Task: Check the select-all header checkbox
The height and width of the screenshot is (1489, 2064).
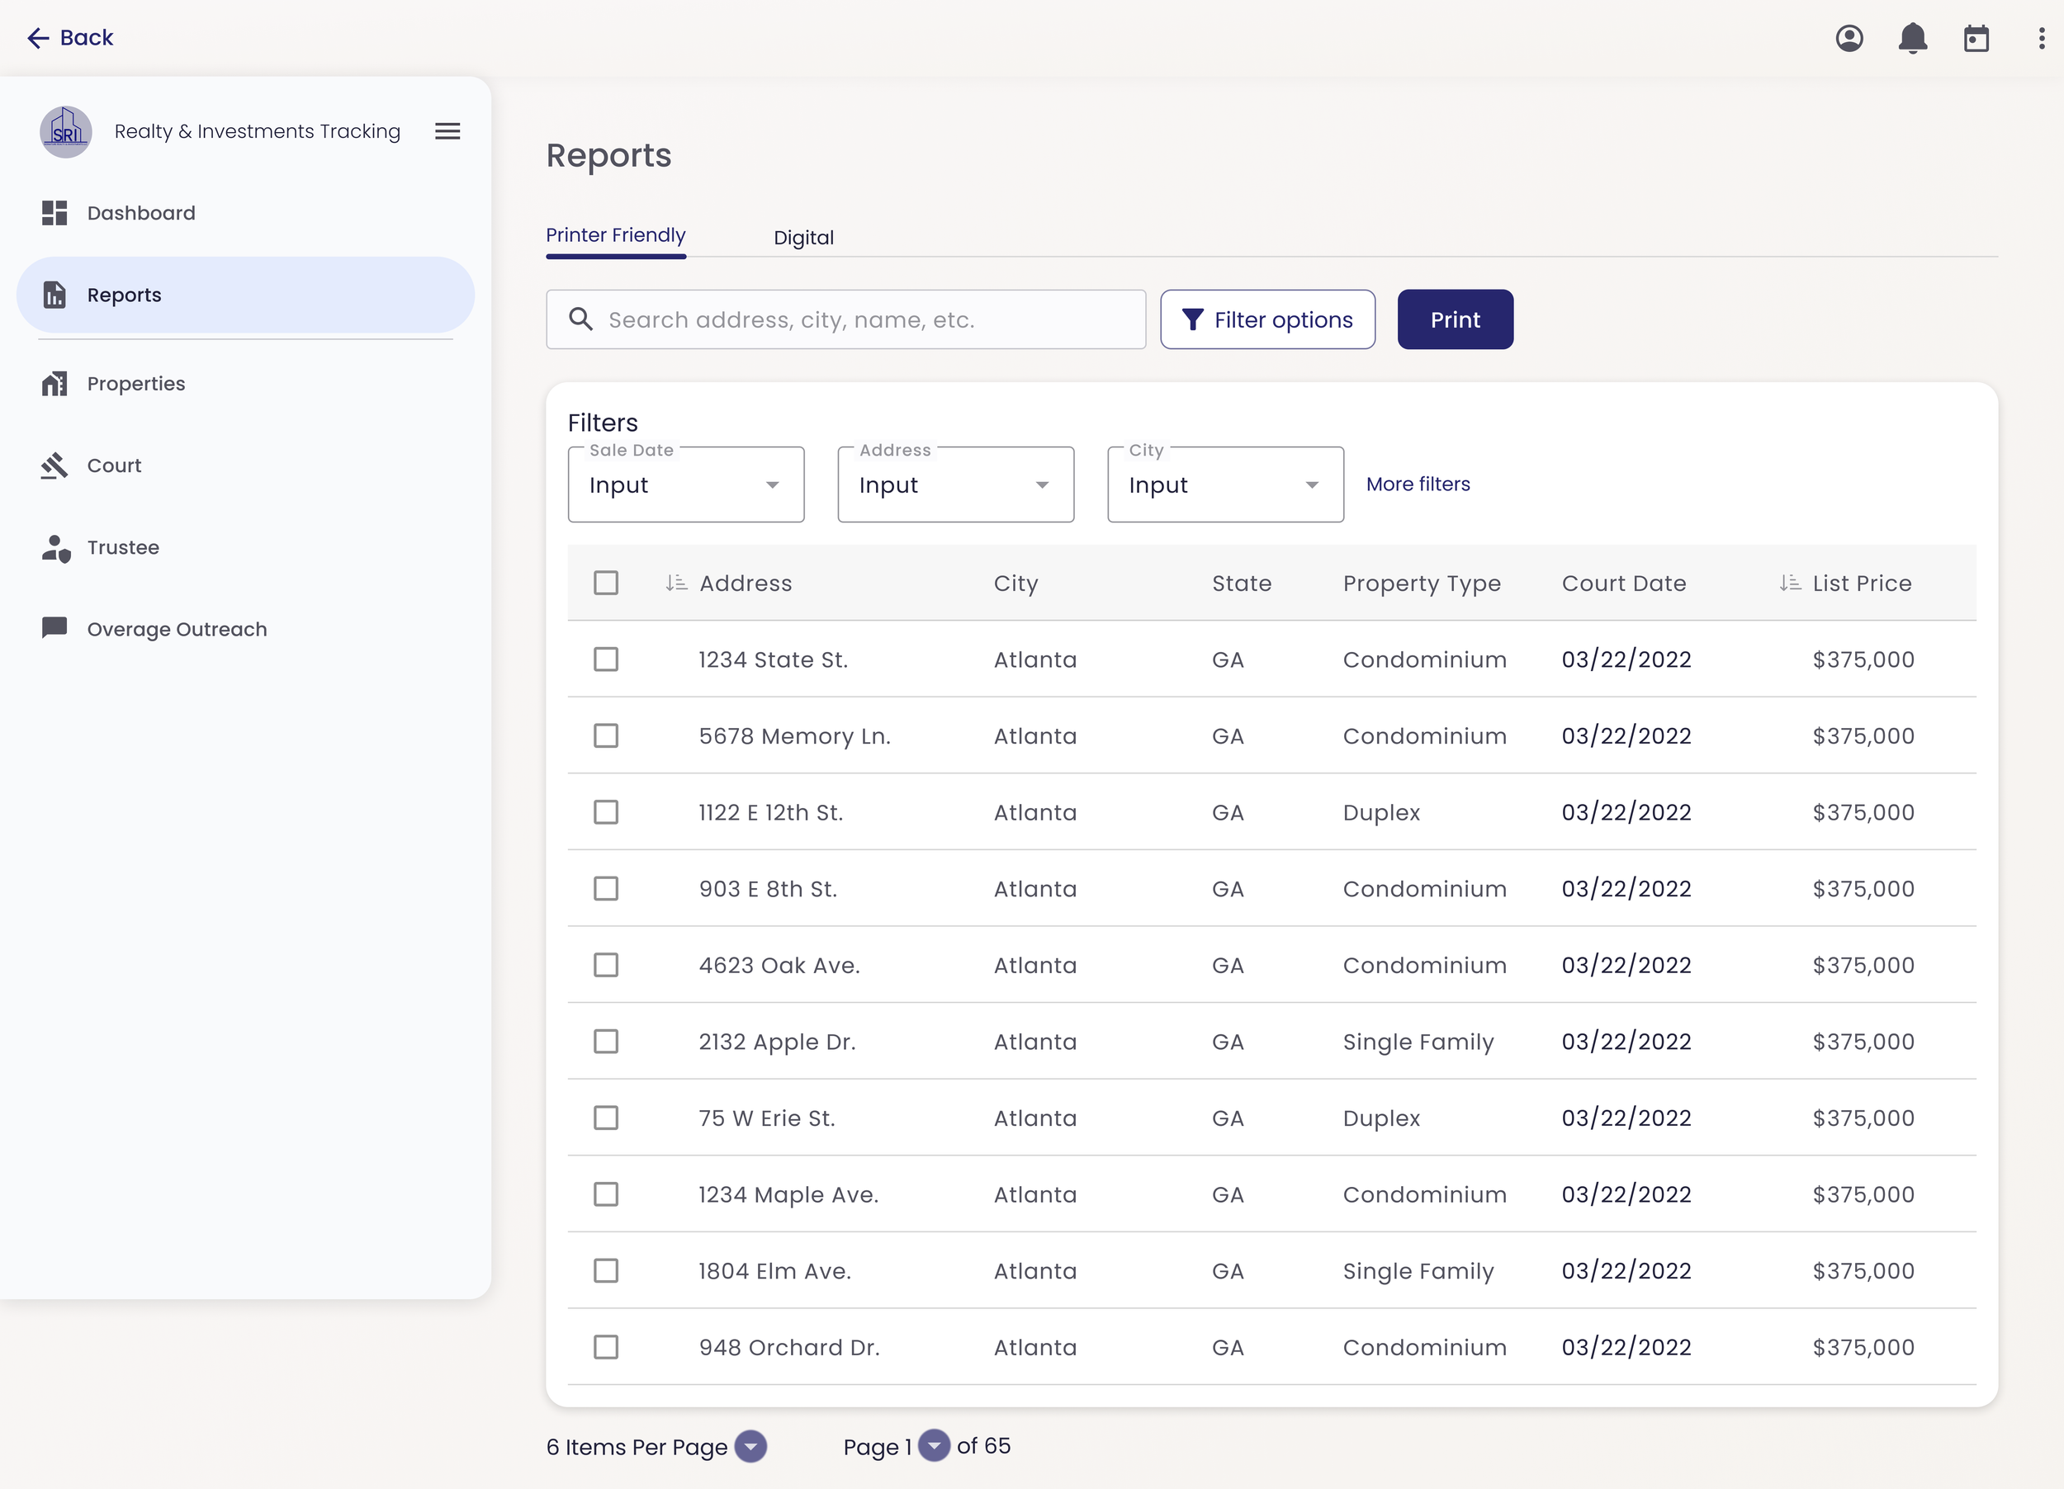Action: click(606, 583)
